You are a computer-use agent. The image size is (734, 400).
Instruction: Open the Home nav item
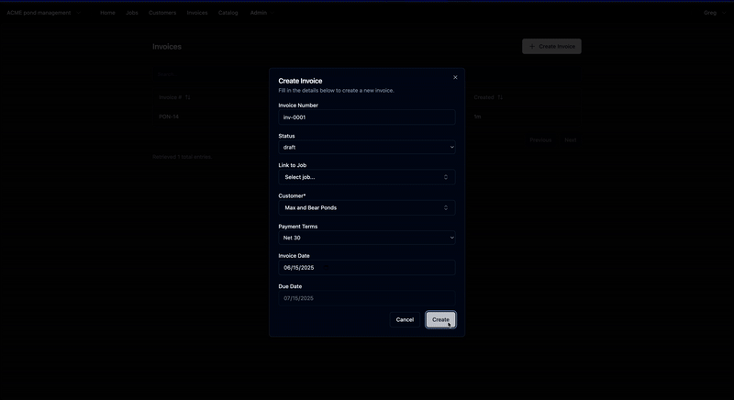(107, 13)
